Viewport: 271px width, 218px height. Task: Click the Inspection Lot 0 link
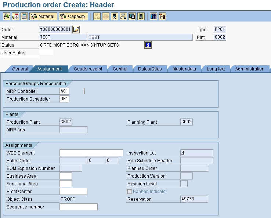(183, 153)
